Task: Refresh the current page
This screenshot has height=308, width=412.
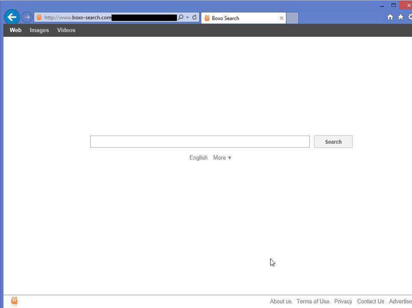Action: point(194,18)
